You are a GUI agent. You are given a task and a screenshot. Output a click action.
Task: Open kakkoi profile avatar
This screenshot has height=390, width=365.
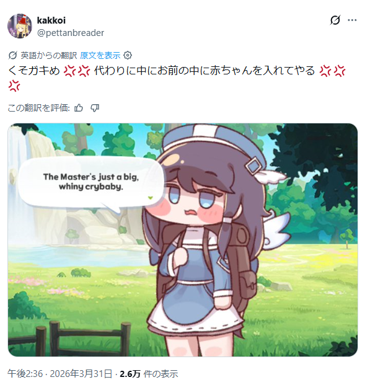pos(20,26)
